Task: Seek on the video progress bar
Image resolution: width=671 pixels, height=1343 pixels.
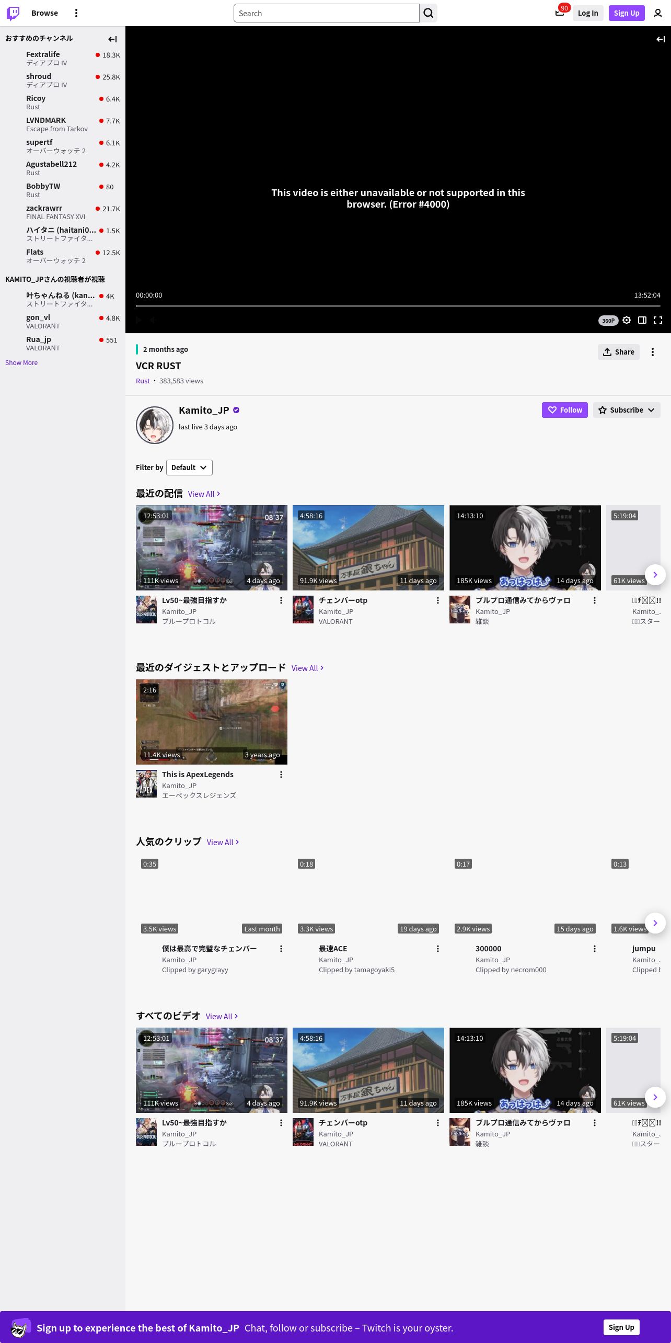Action: pos(398,305)
